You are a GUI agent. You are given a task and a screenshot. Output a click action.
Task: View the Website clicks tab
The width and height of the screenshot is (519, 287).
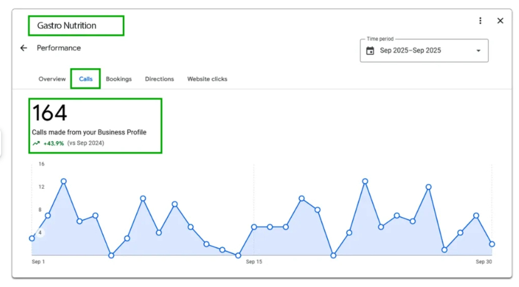coord(207,79)
